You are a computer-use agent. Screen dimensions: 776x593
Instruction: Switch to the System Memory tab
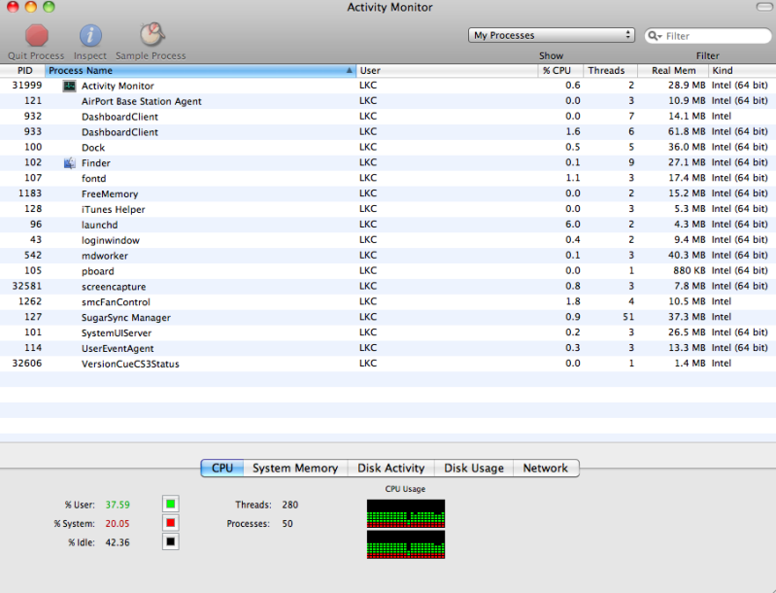[x=295, y=469]
